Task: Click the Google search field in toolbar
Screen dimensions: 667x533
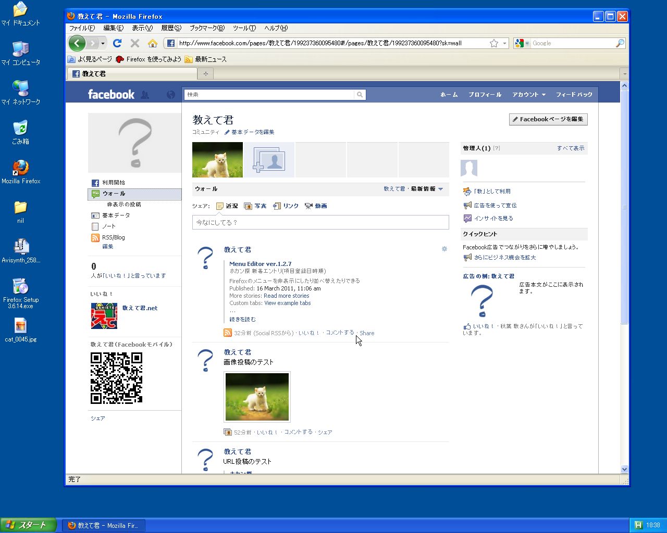Action: pyautogui.click(x=572, y=43)
